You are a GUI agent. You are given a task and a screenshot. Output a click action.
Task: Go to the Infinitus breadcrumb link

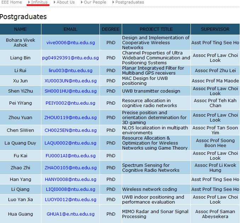pyautogui.click(x=39, y=2)
